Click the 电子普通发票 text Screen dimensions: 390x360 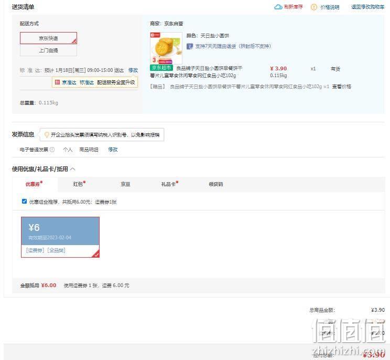click(34, 150)
